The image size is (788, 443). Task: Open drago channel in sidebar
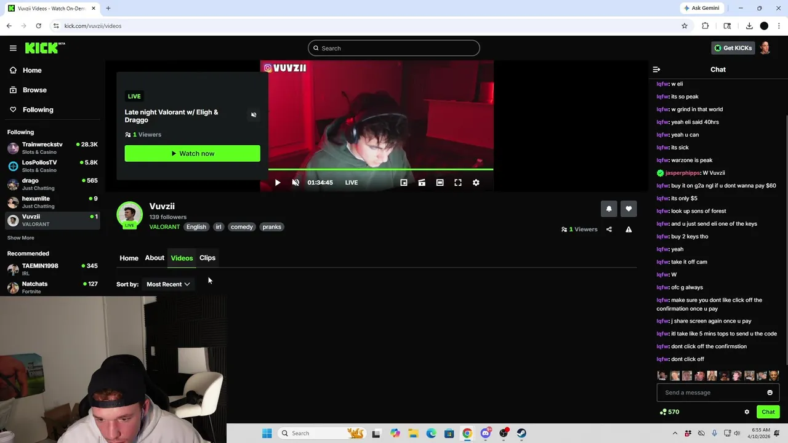pyautogui.click(x=52, y=184)
